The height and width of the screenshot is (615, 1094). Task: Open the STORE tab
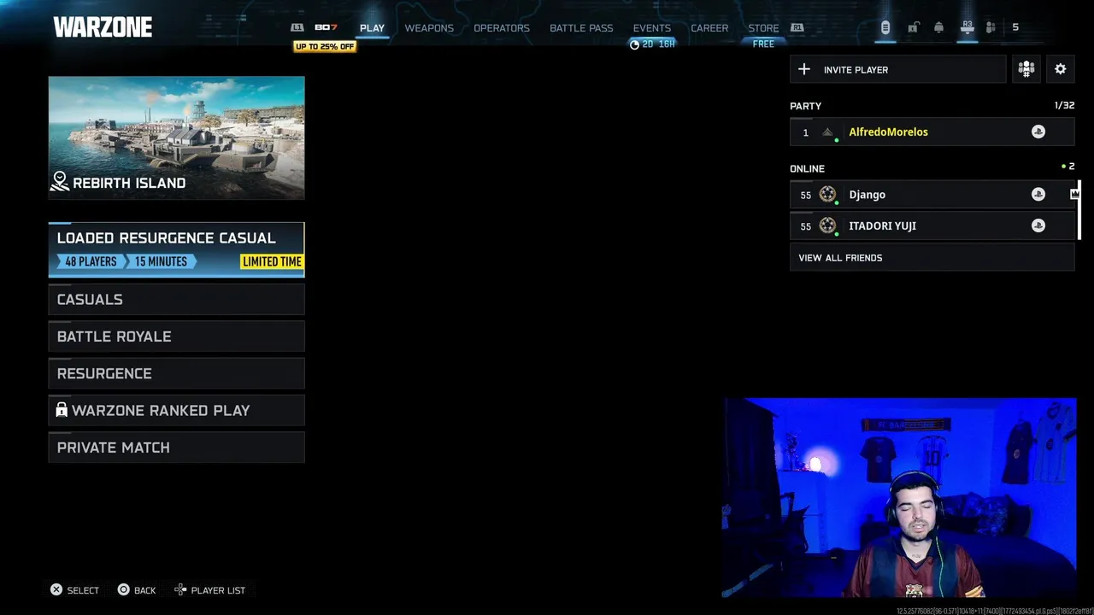click(x=763, y=28)
